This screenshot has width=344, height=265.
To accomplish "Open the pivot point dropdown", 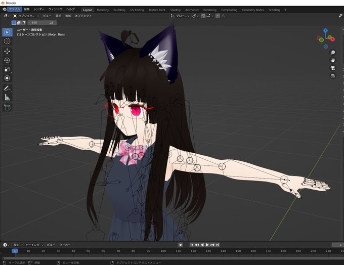I will tap(195, 16).
